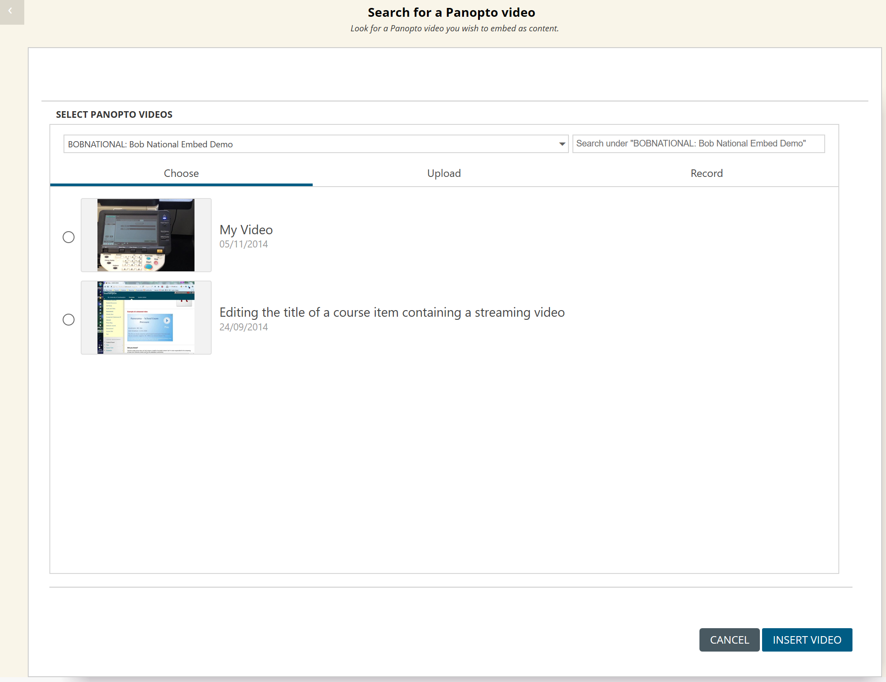Go back using the left chevron icon

coord(11,12)
